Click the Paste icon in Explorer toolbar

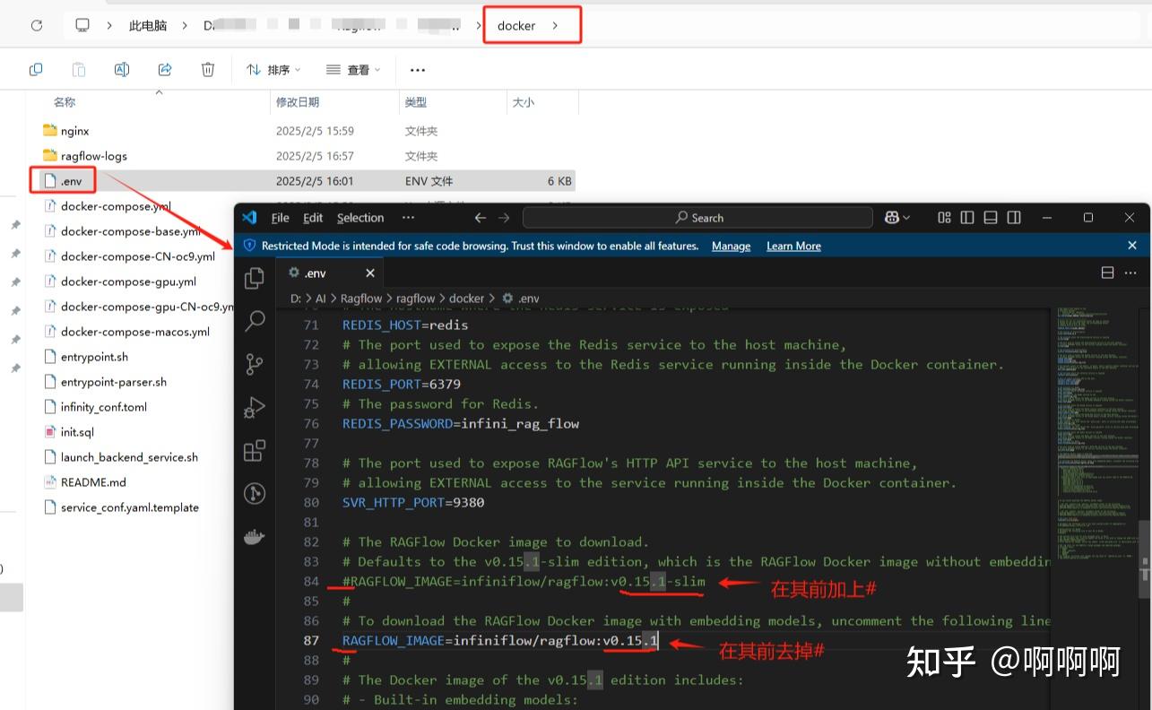(x=79, y=69)
